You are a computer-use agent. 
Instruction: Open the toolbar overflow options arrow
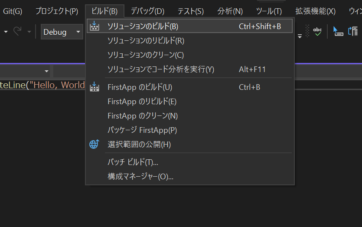[300, 36]
